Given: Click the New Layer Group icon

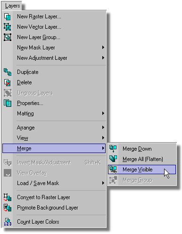Looking at the screenshot, I should [x=8, y=37].
